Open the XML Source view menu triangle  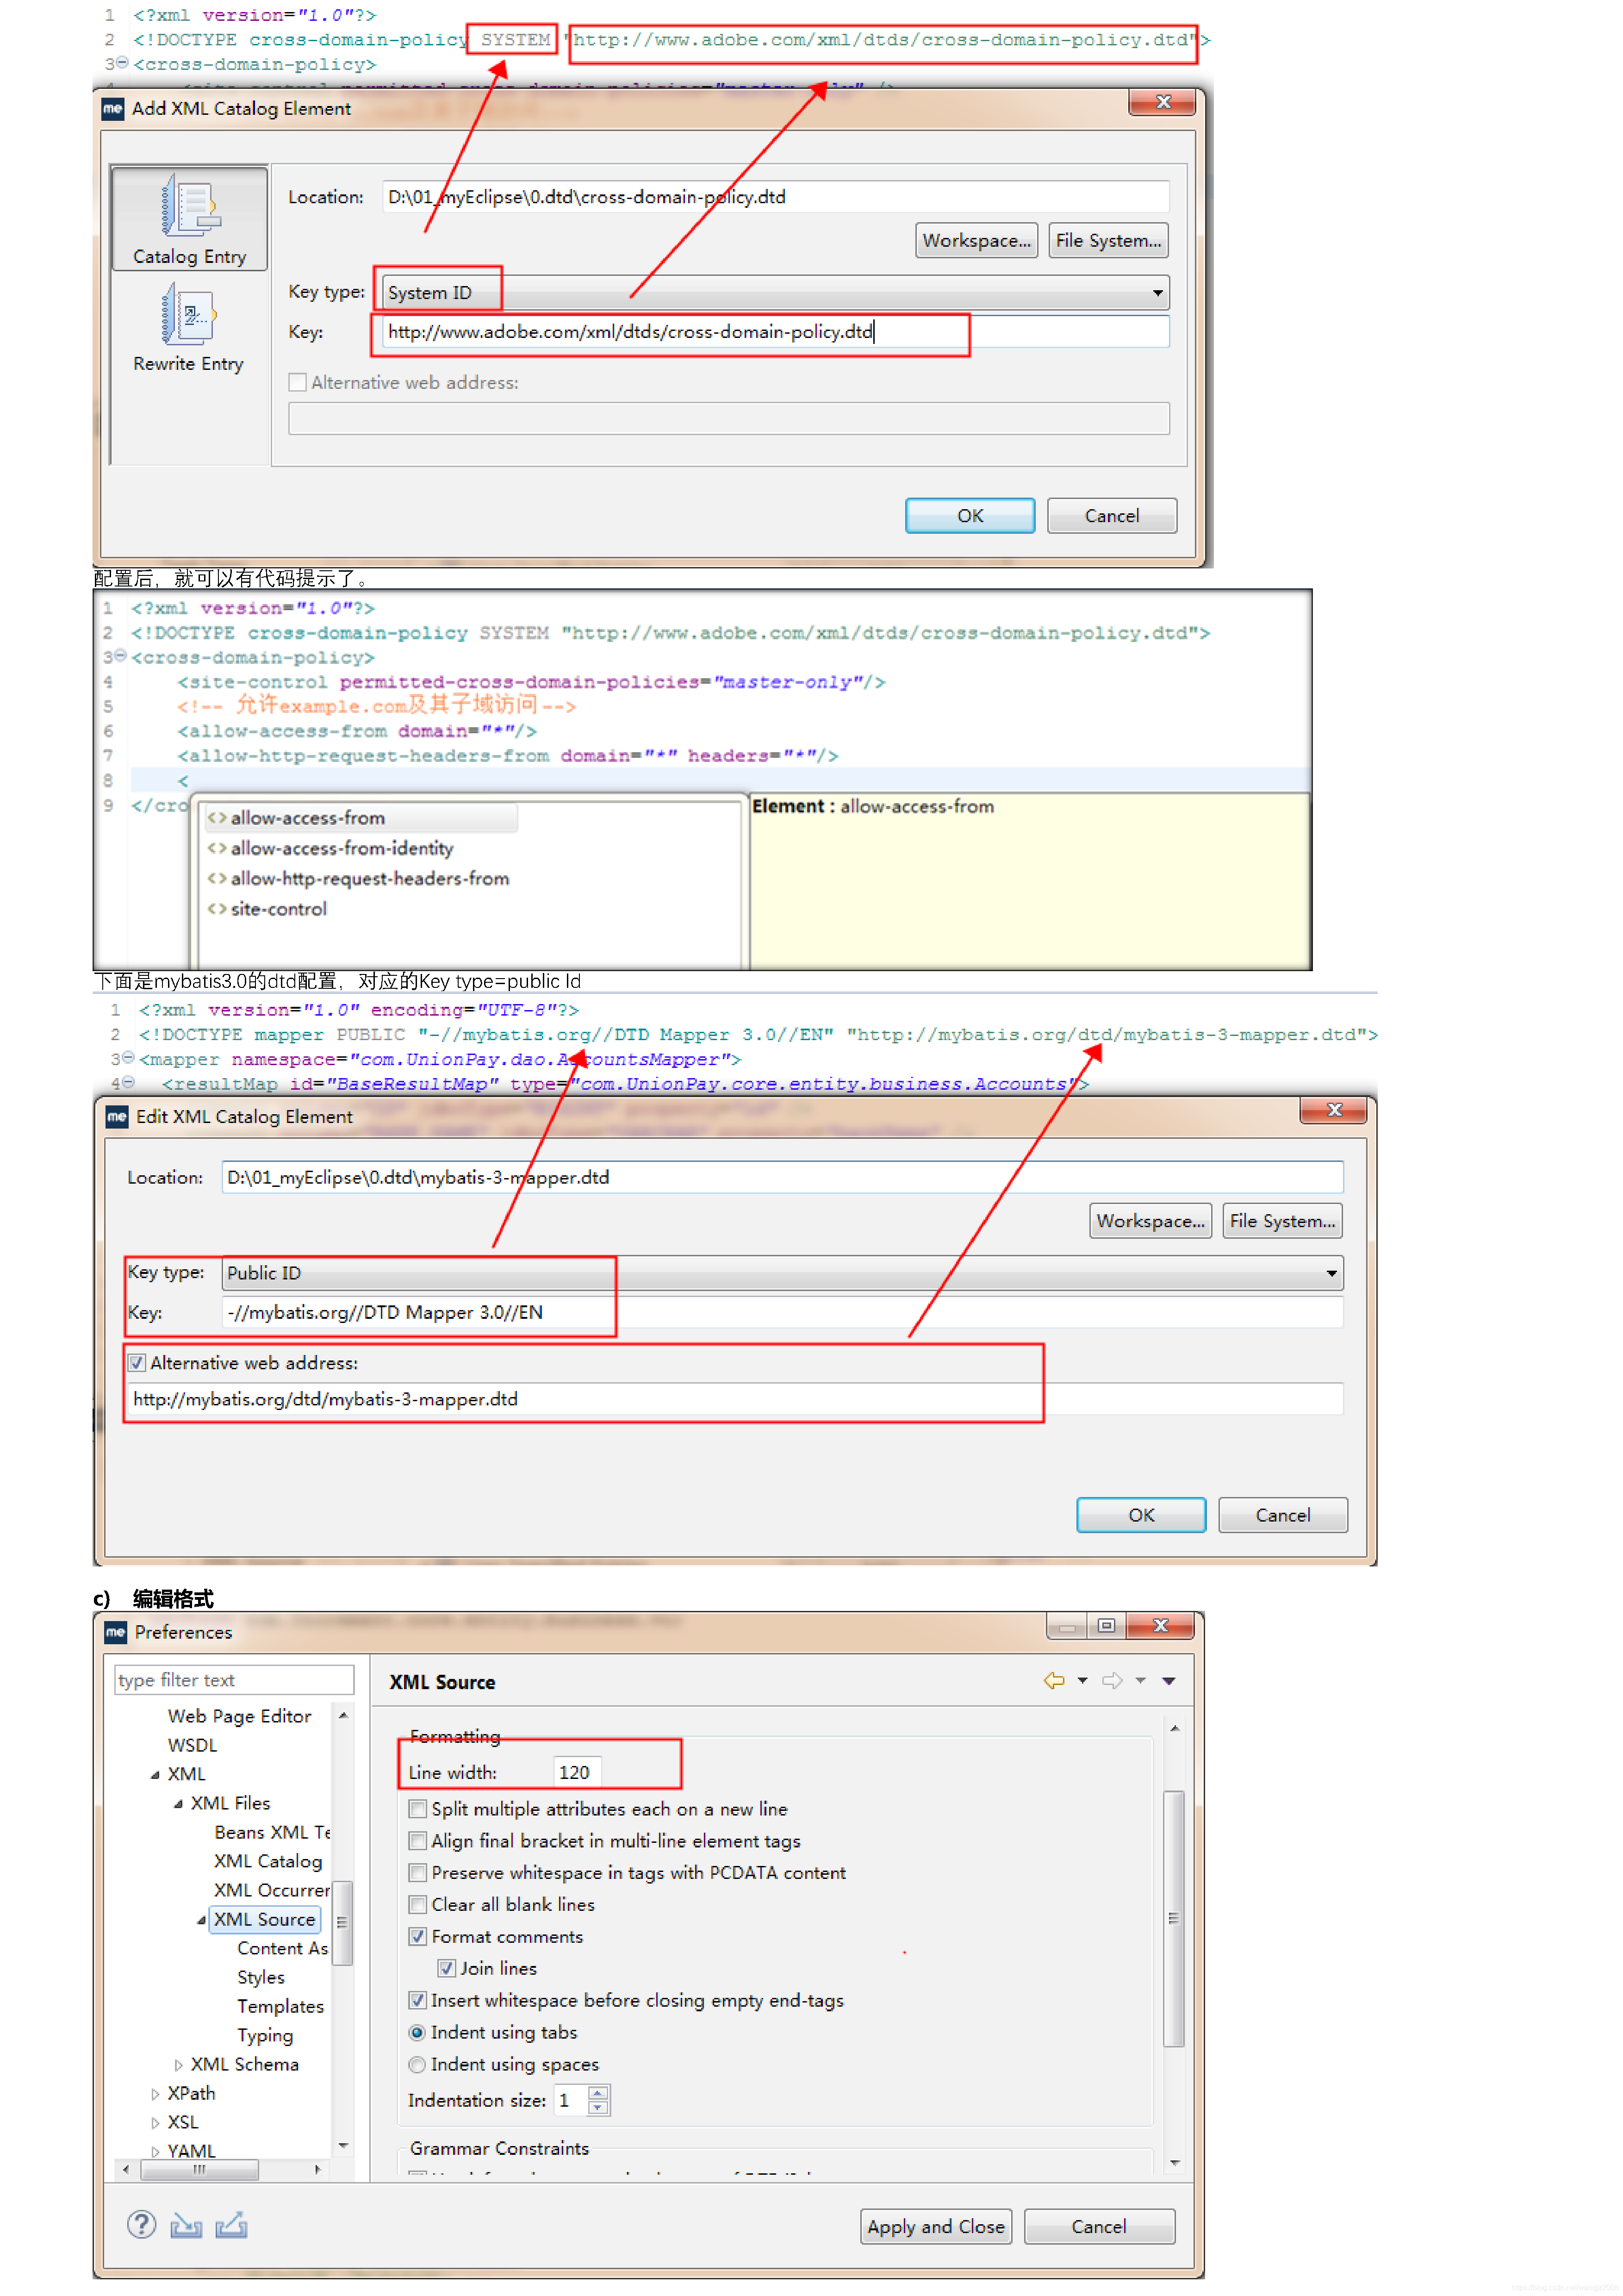[x=1168, y=1681]
